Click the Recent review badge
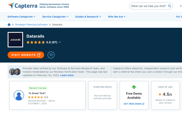 pyautogui.click(x=38, y=88)
